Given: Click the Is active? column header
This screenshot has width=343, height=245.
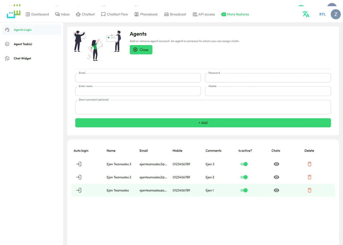Looking at the screenshot, I should coord(245,151).
